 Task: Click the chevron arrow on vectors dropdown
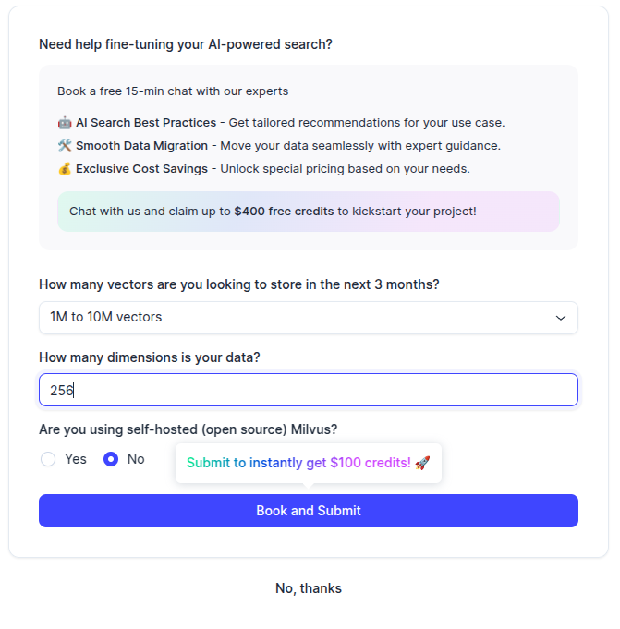(x=560, y=318)
